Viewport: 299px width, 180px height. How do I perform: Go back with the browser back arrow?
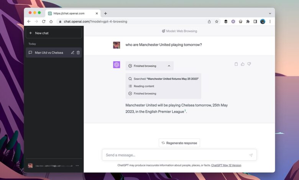click(29, 21)
